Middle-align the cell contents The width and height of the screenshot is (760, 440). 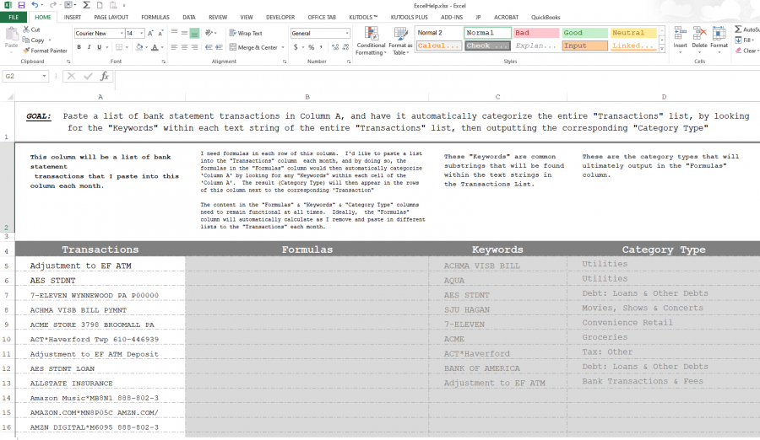pos(184,33)
